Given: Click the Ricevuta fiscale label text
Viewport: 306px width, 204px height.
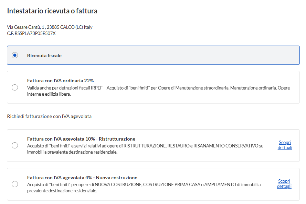Looking at the screenshot, I should tap(44, 56).
